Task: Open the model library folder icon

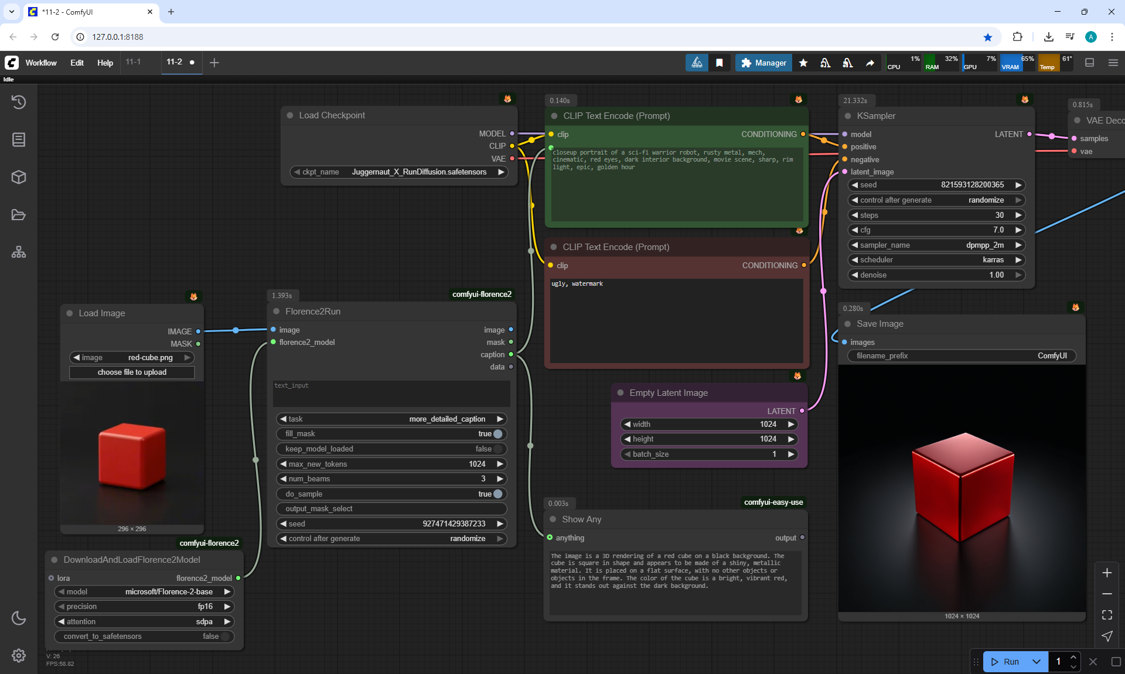Action: pos(19,215)
